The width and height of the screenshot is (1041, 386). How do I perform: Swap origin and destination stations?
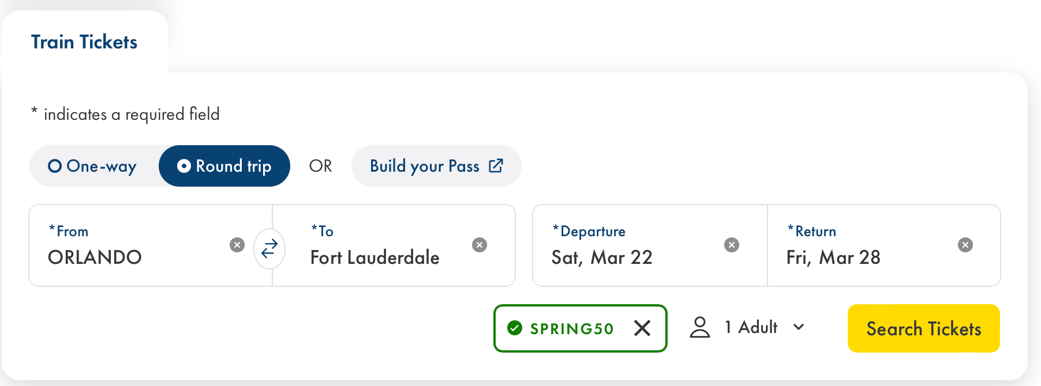point(269,249)
